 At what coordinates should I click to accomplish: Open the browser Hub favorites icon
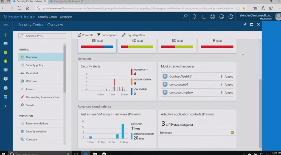tap(255, 8)
